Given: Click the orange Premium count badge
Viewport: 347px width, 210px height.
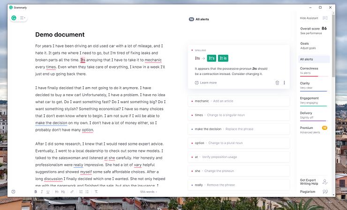Looking at the screenshot, I should [x=324, y=128].
